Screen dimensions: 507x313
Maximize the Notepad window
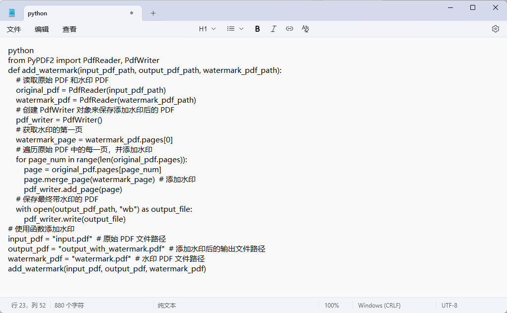(473, 7)
